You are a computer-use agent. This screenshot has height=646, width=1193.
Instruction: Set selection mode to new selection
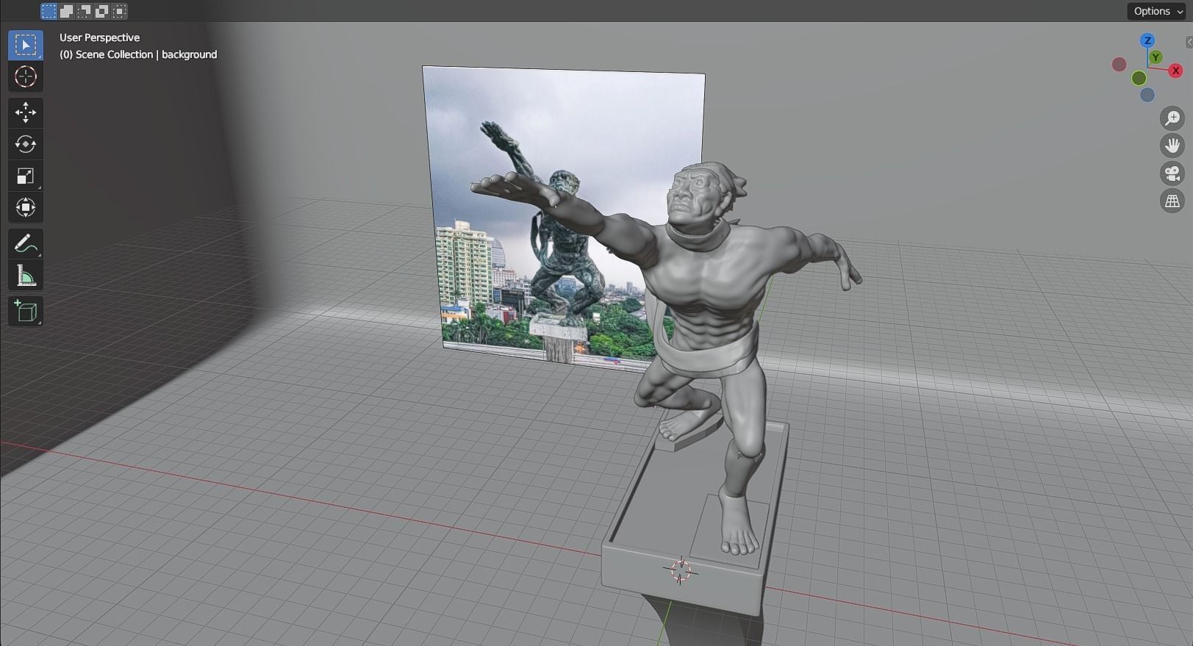(x=49, y=11)
